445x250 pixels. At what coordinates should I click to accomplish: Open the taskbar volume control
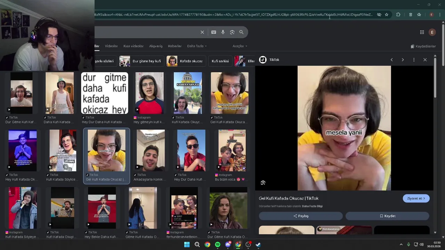(422, 244)
